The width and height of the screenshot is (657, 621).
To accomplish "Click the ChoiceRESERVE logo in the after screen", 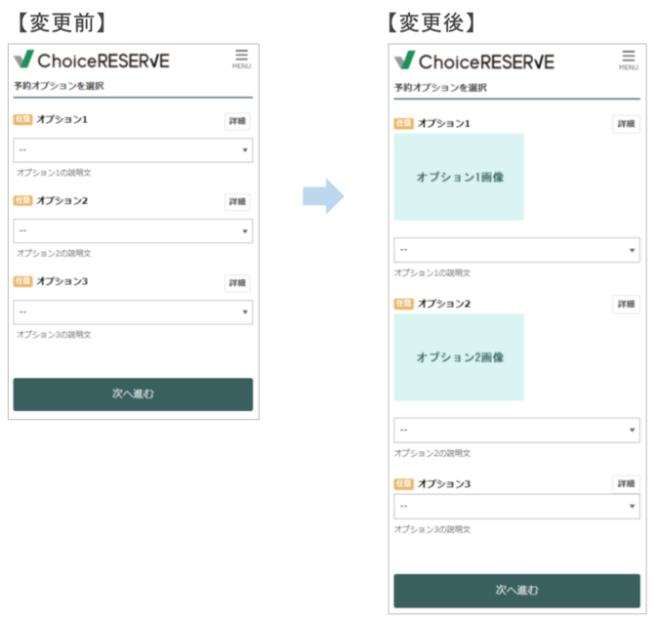I will pyautogui.click(x=474, y=62).
